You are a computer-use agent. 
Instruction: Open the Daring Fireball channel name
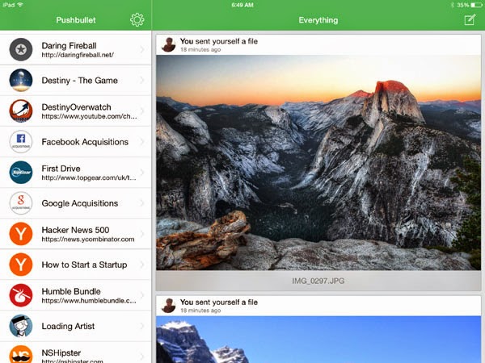click(70, 46)
